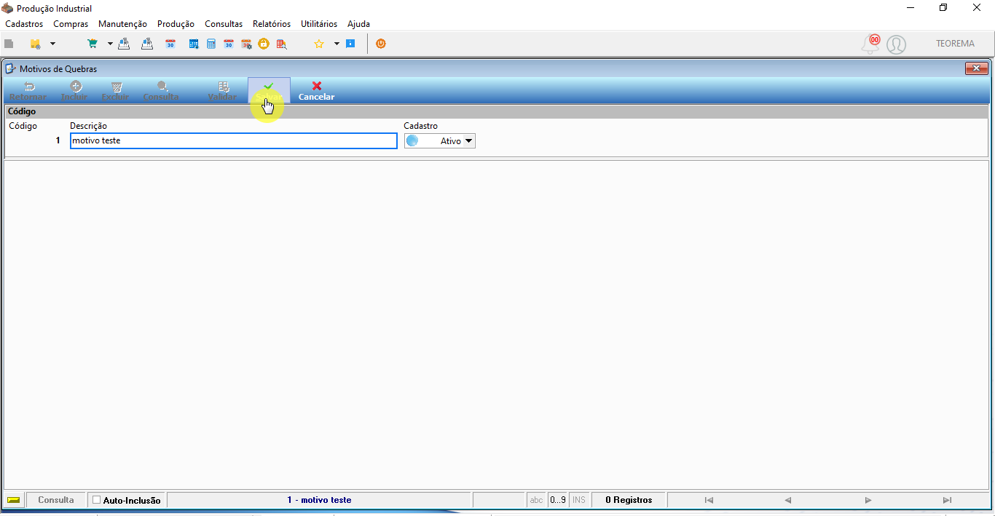This screenshot has width=995, height=516.
Task: Open the Compras menu
Action: 71,24
